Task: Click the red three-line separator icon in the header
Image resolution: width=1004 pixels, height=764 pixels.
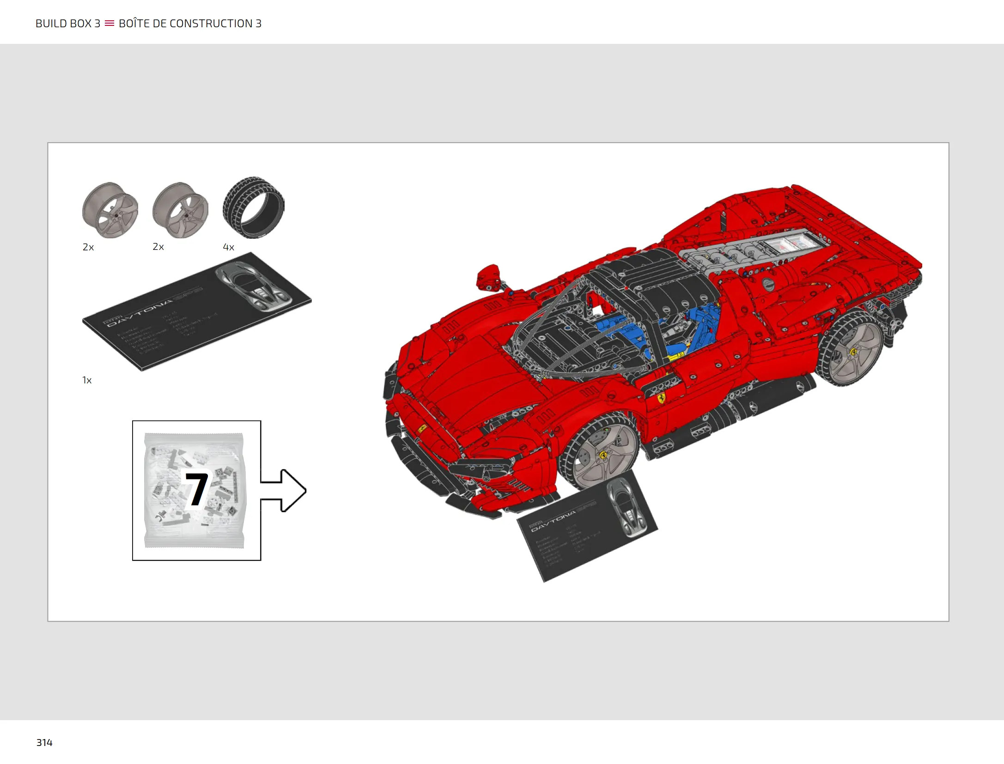Action: pyautogui.click(x=110, y=23)
